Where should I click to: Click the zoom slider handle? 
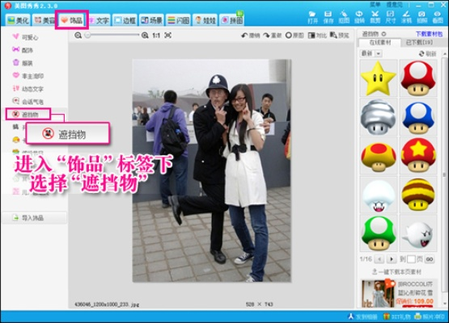(87, 36)
